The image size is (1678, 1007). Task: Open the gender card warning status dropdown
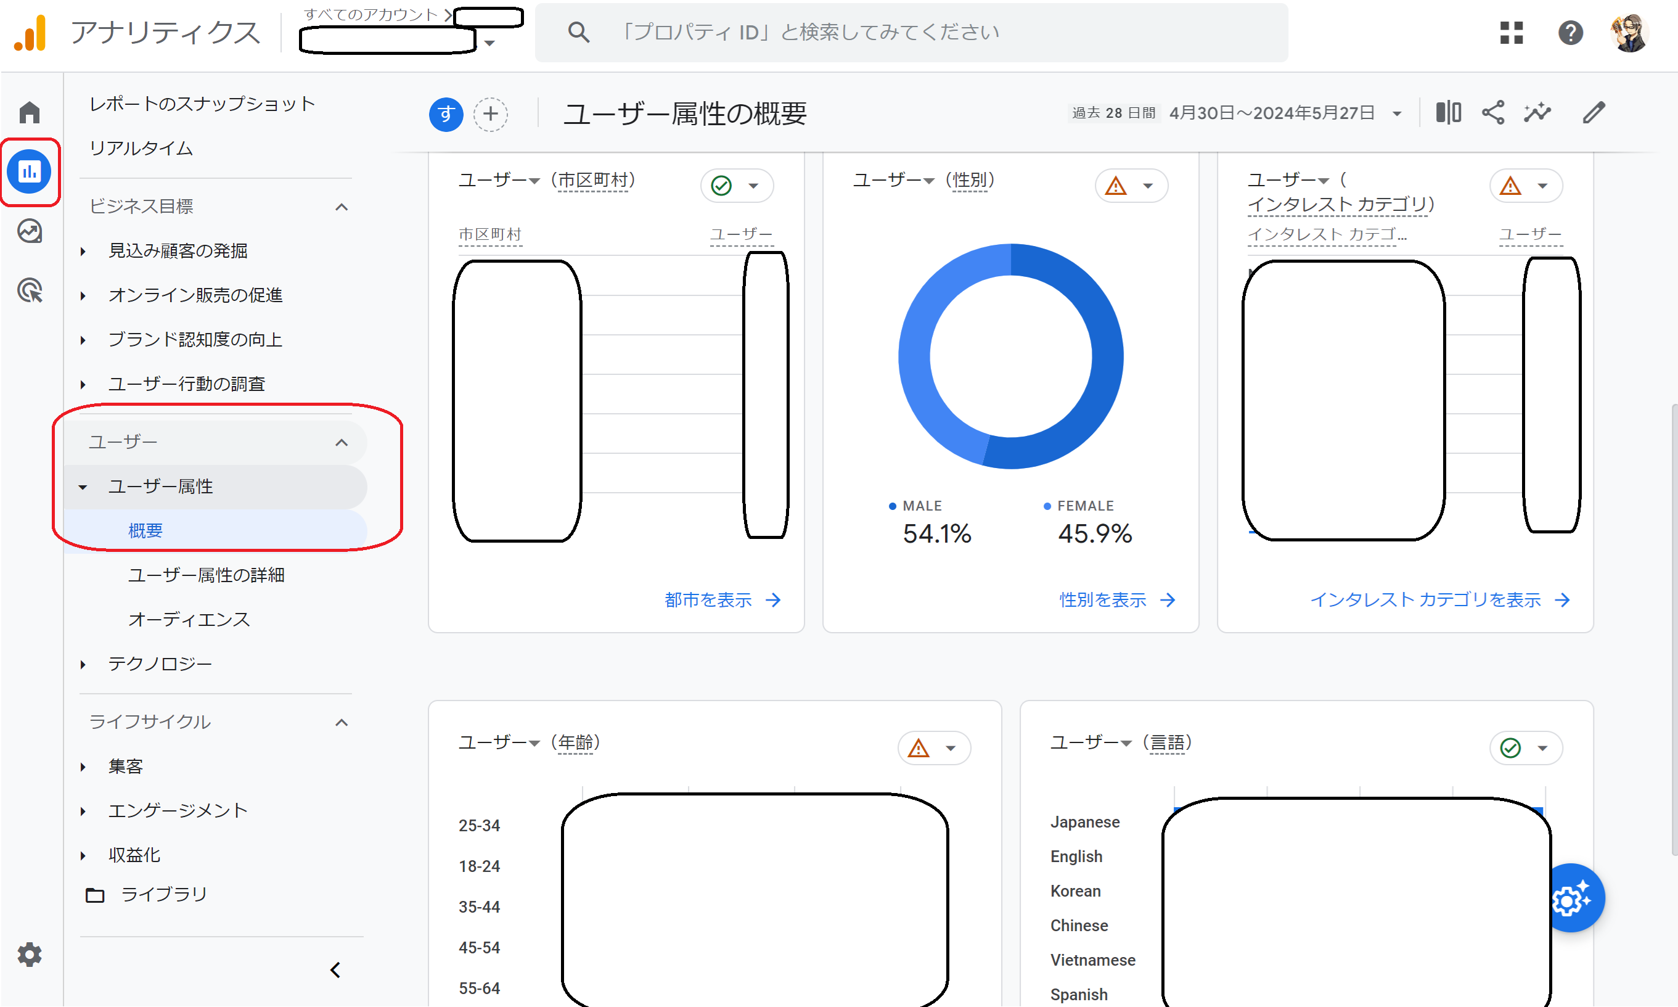pos(1131,186)
